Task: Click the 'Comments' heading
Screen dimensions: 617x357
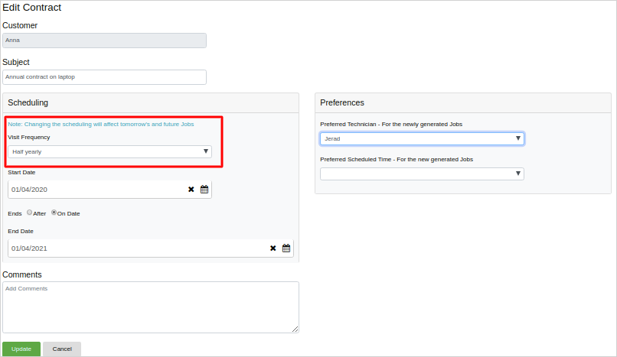Action: coord(22,274)
